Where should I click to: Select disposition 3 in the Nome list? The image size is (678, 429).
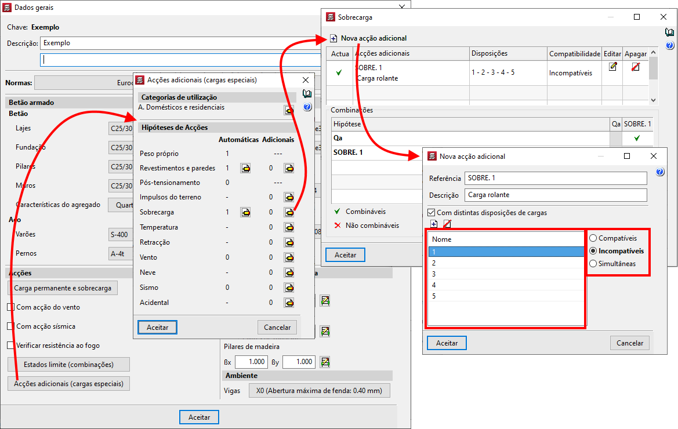point(506,274)
